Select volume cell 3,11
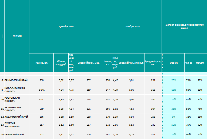The height and width of the screenshot is (139, 207). point(61,134)
